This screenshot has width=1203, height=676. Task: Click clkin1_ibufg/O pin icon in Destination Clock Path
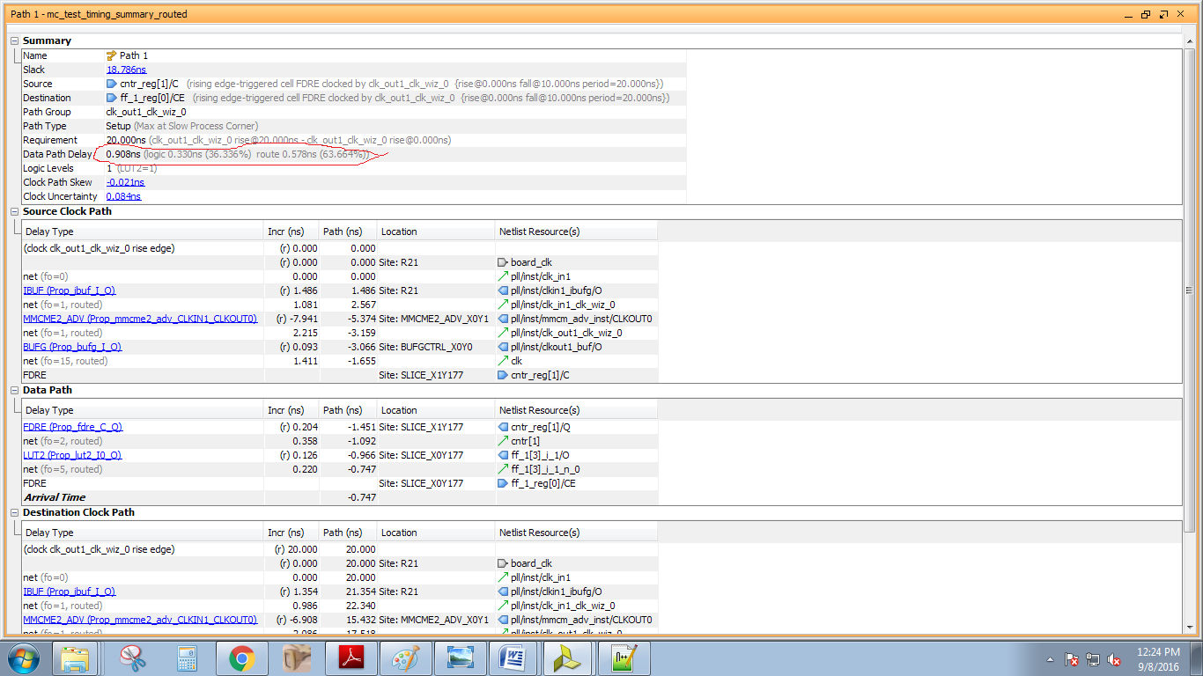503,591
